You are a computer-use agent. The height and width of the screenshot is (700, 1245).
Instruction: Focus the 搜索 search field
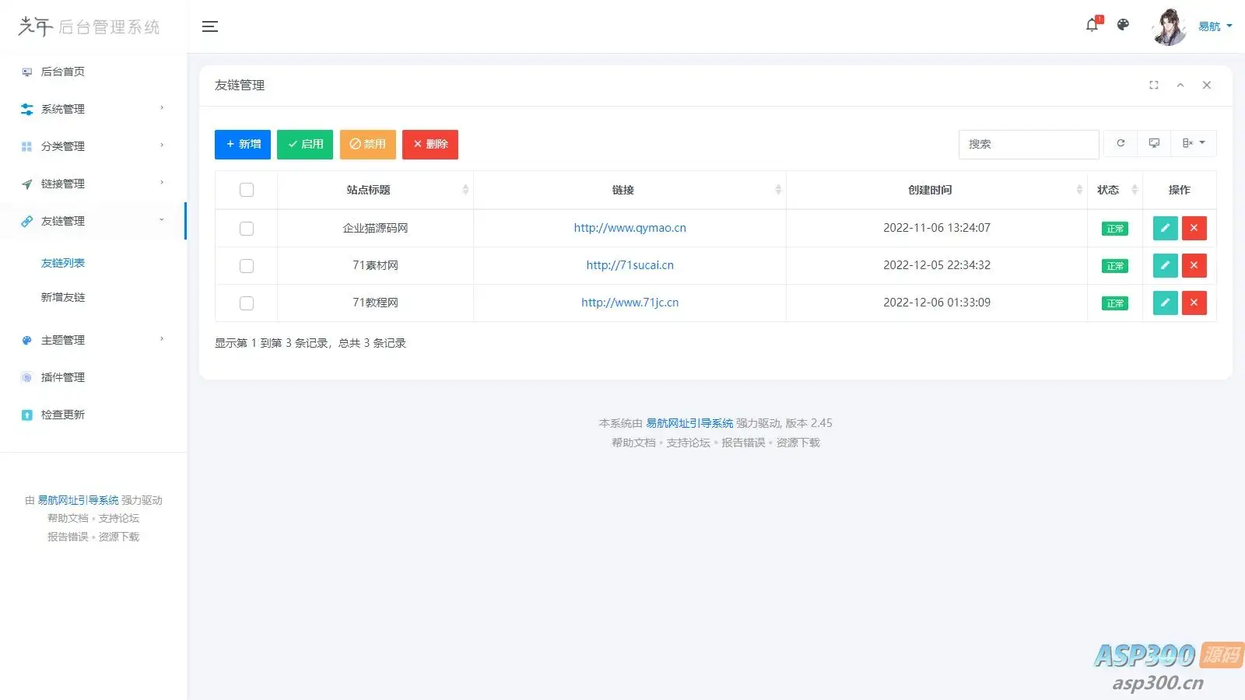coord(1029,145)
